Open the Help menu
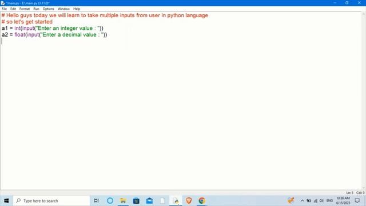 pos(77,9)
